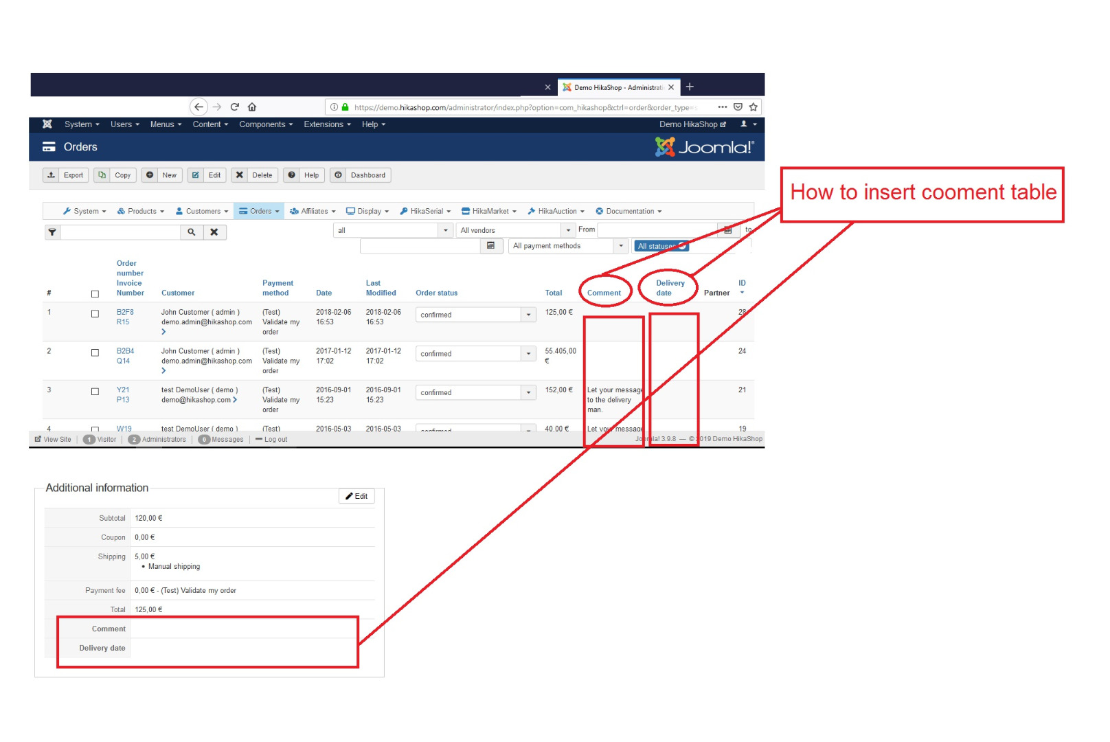This screenshot has height=742, width=1110.
Task: Click the browser forward arrow
Action: 217,107
